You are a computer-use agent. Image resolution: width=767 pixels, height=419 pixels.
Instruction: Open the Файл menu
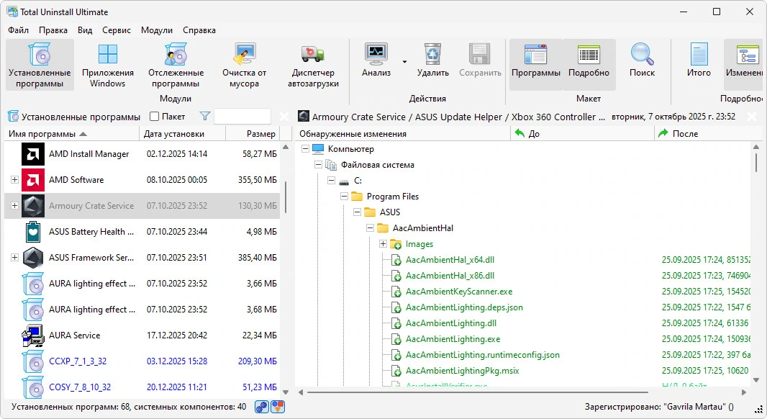18,30
